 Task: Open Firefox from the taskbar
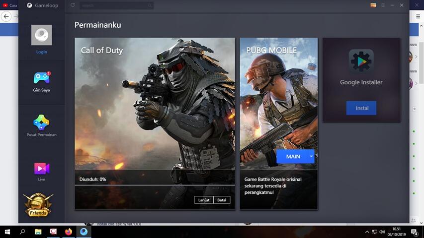pyautogui.click(x=69, y=232)
